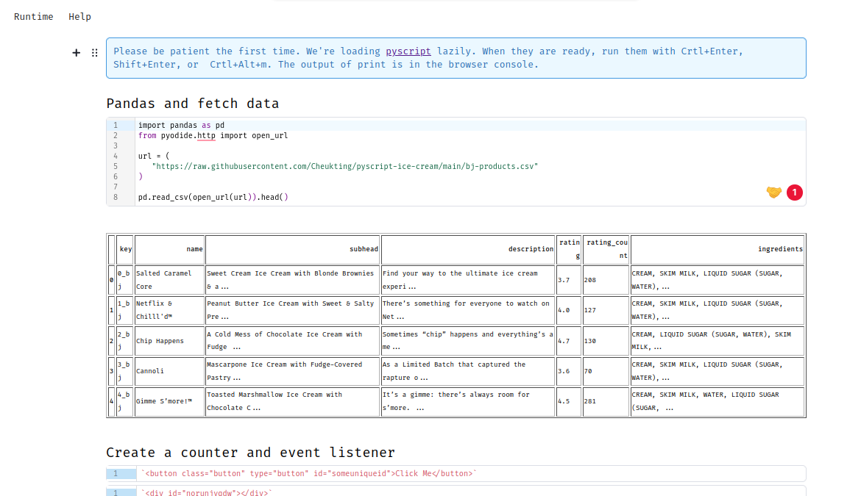Click the rating cell showing 3.7
This screenshot has height=496, width=861.
(x=569, y=280)
